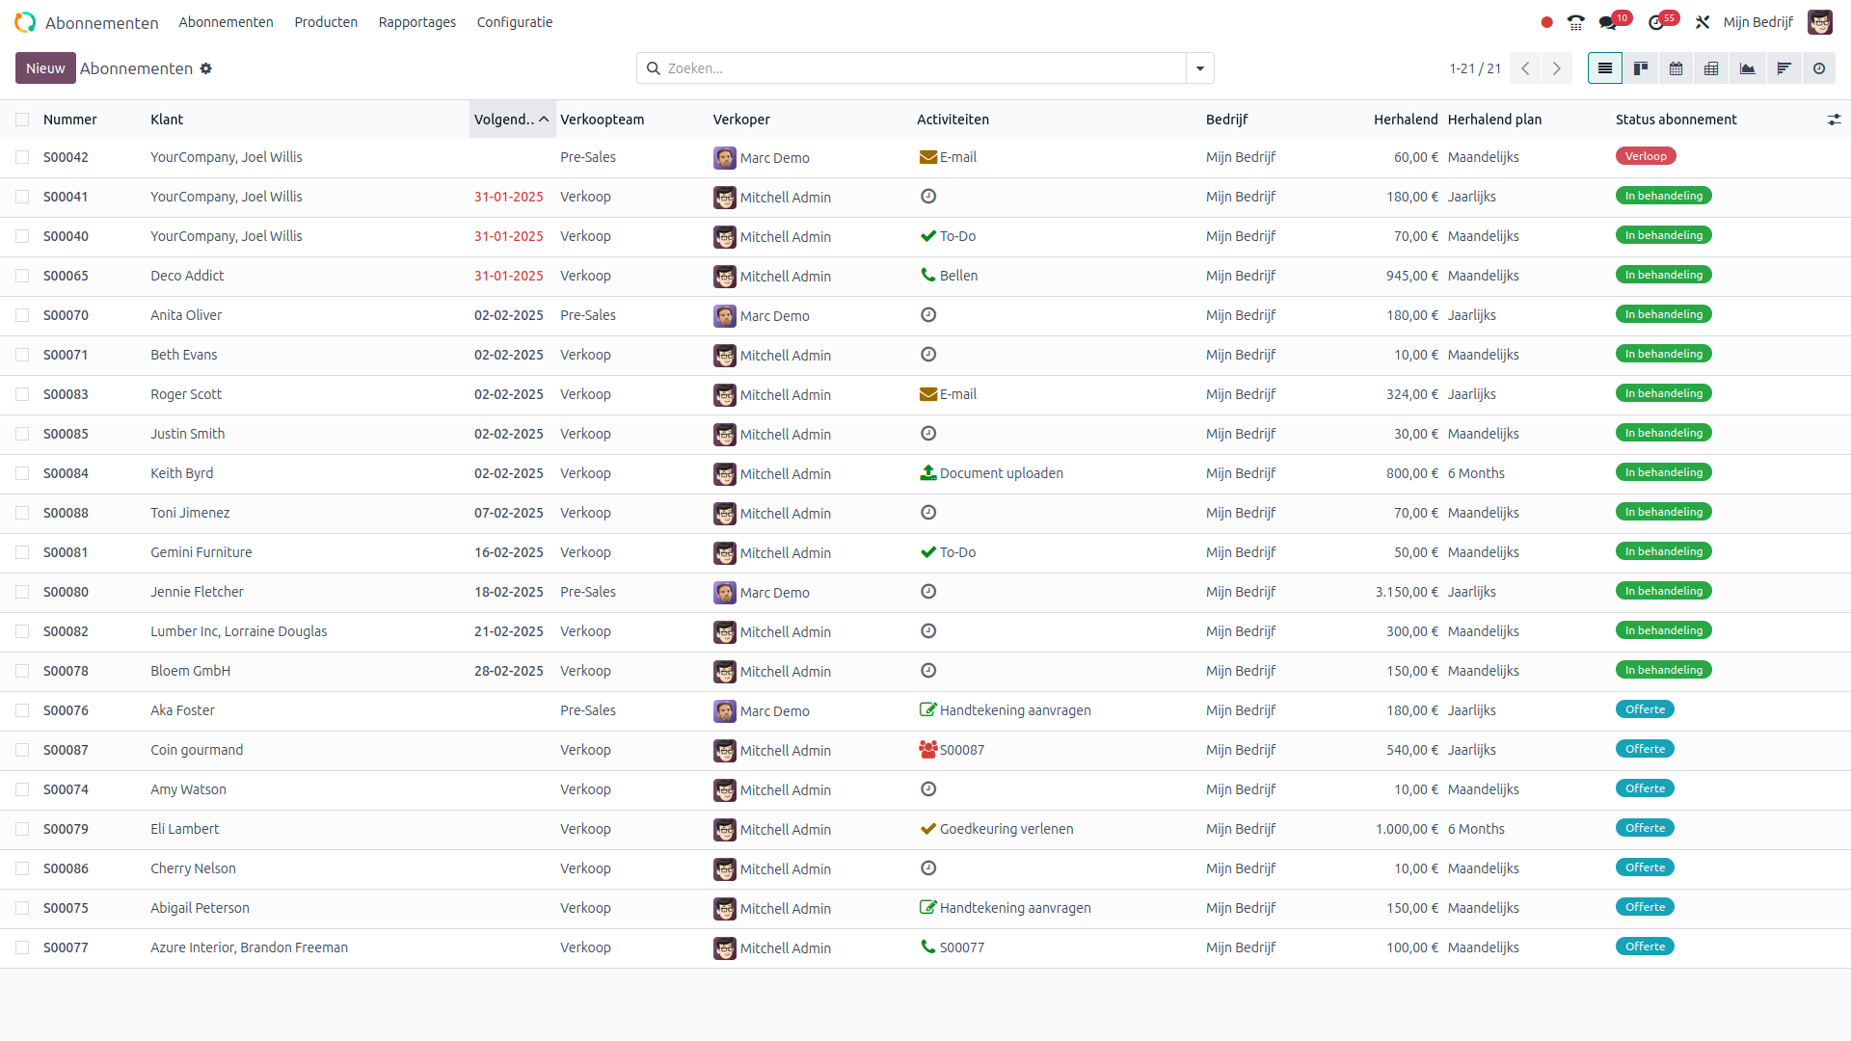Switch to Kanban view

pyautogui.click(x=1641, y=68)
